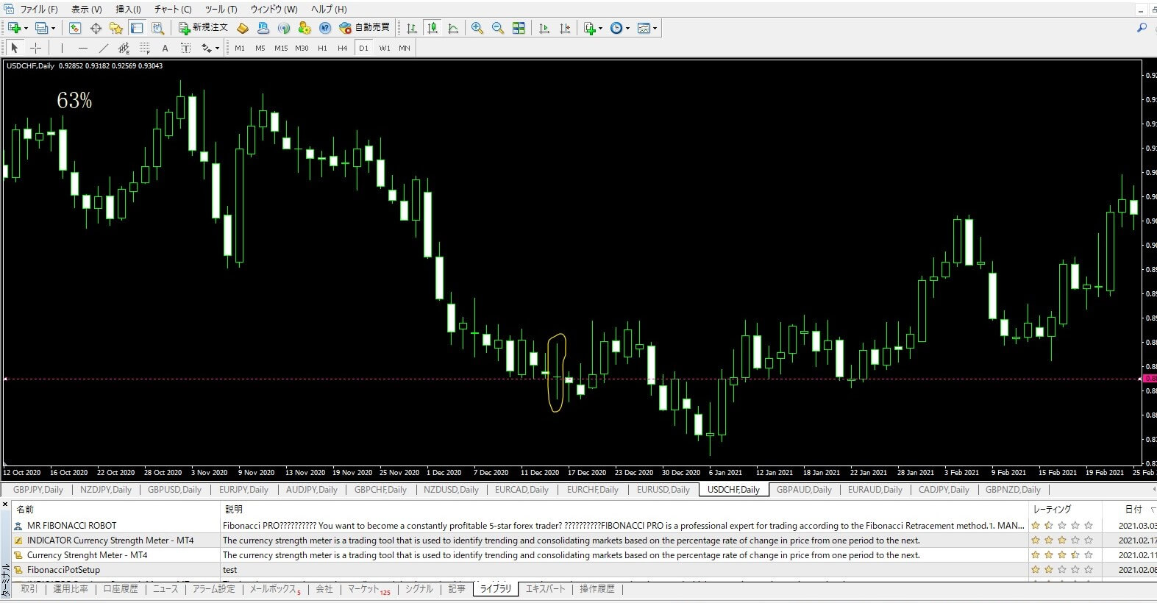
Task: Select the FibonacciPotSetup library row
Action: point(63,570)
